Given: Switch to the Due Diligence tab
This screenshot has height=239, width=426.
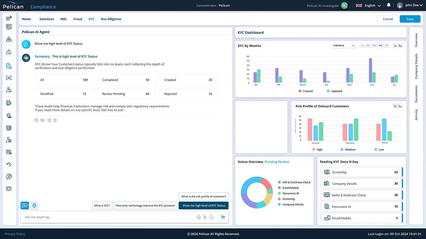Looking at the screenshot, I should click(111, 19).
